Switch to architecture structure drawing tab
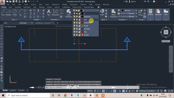 point(43,23)
